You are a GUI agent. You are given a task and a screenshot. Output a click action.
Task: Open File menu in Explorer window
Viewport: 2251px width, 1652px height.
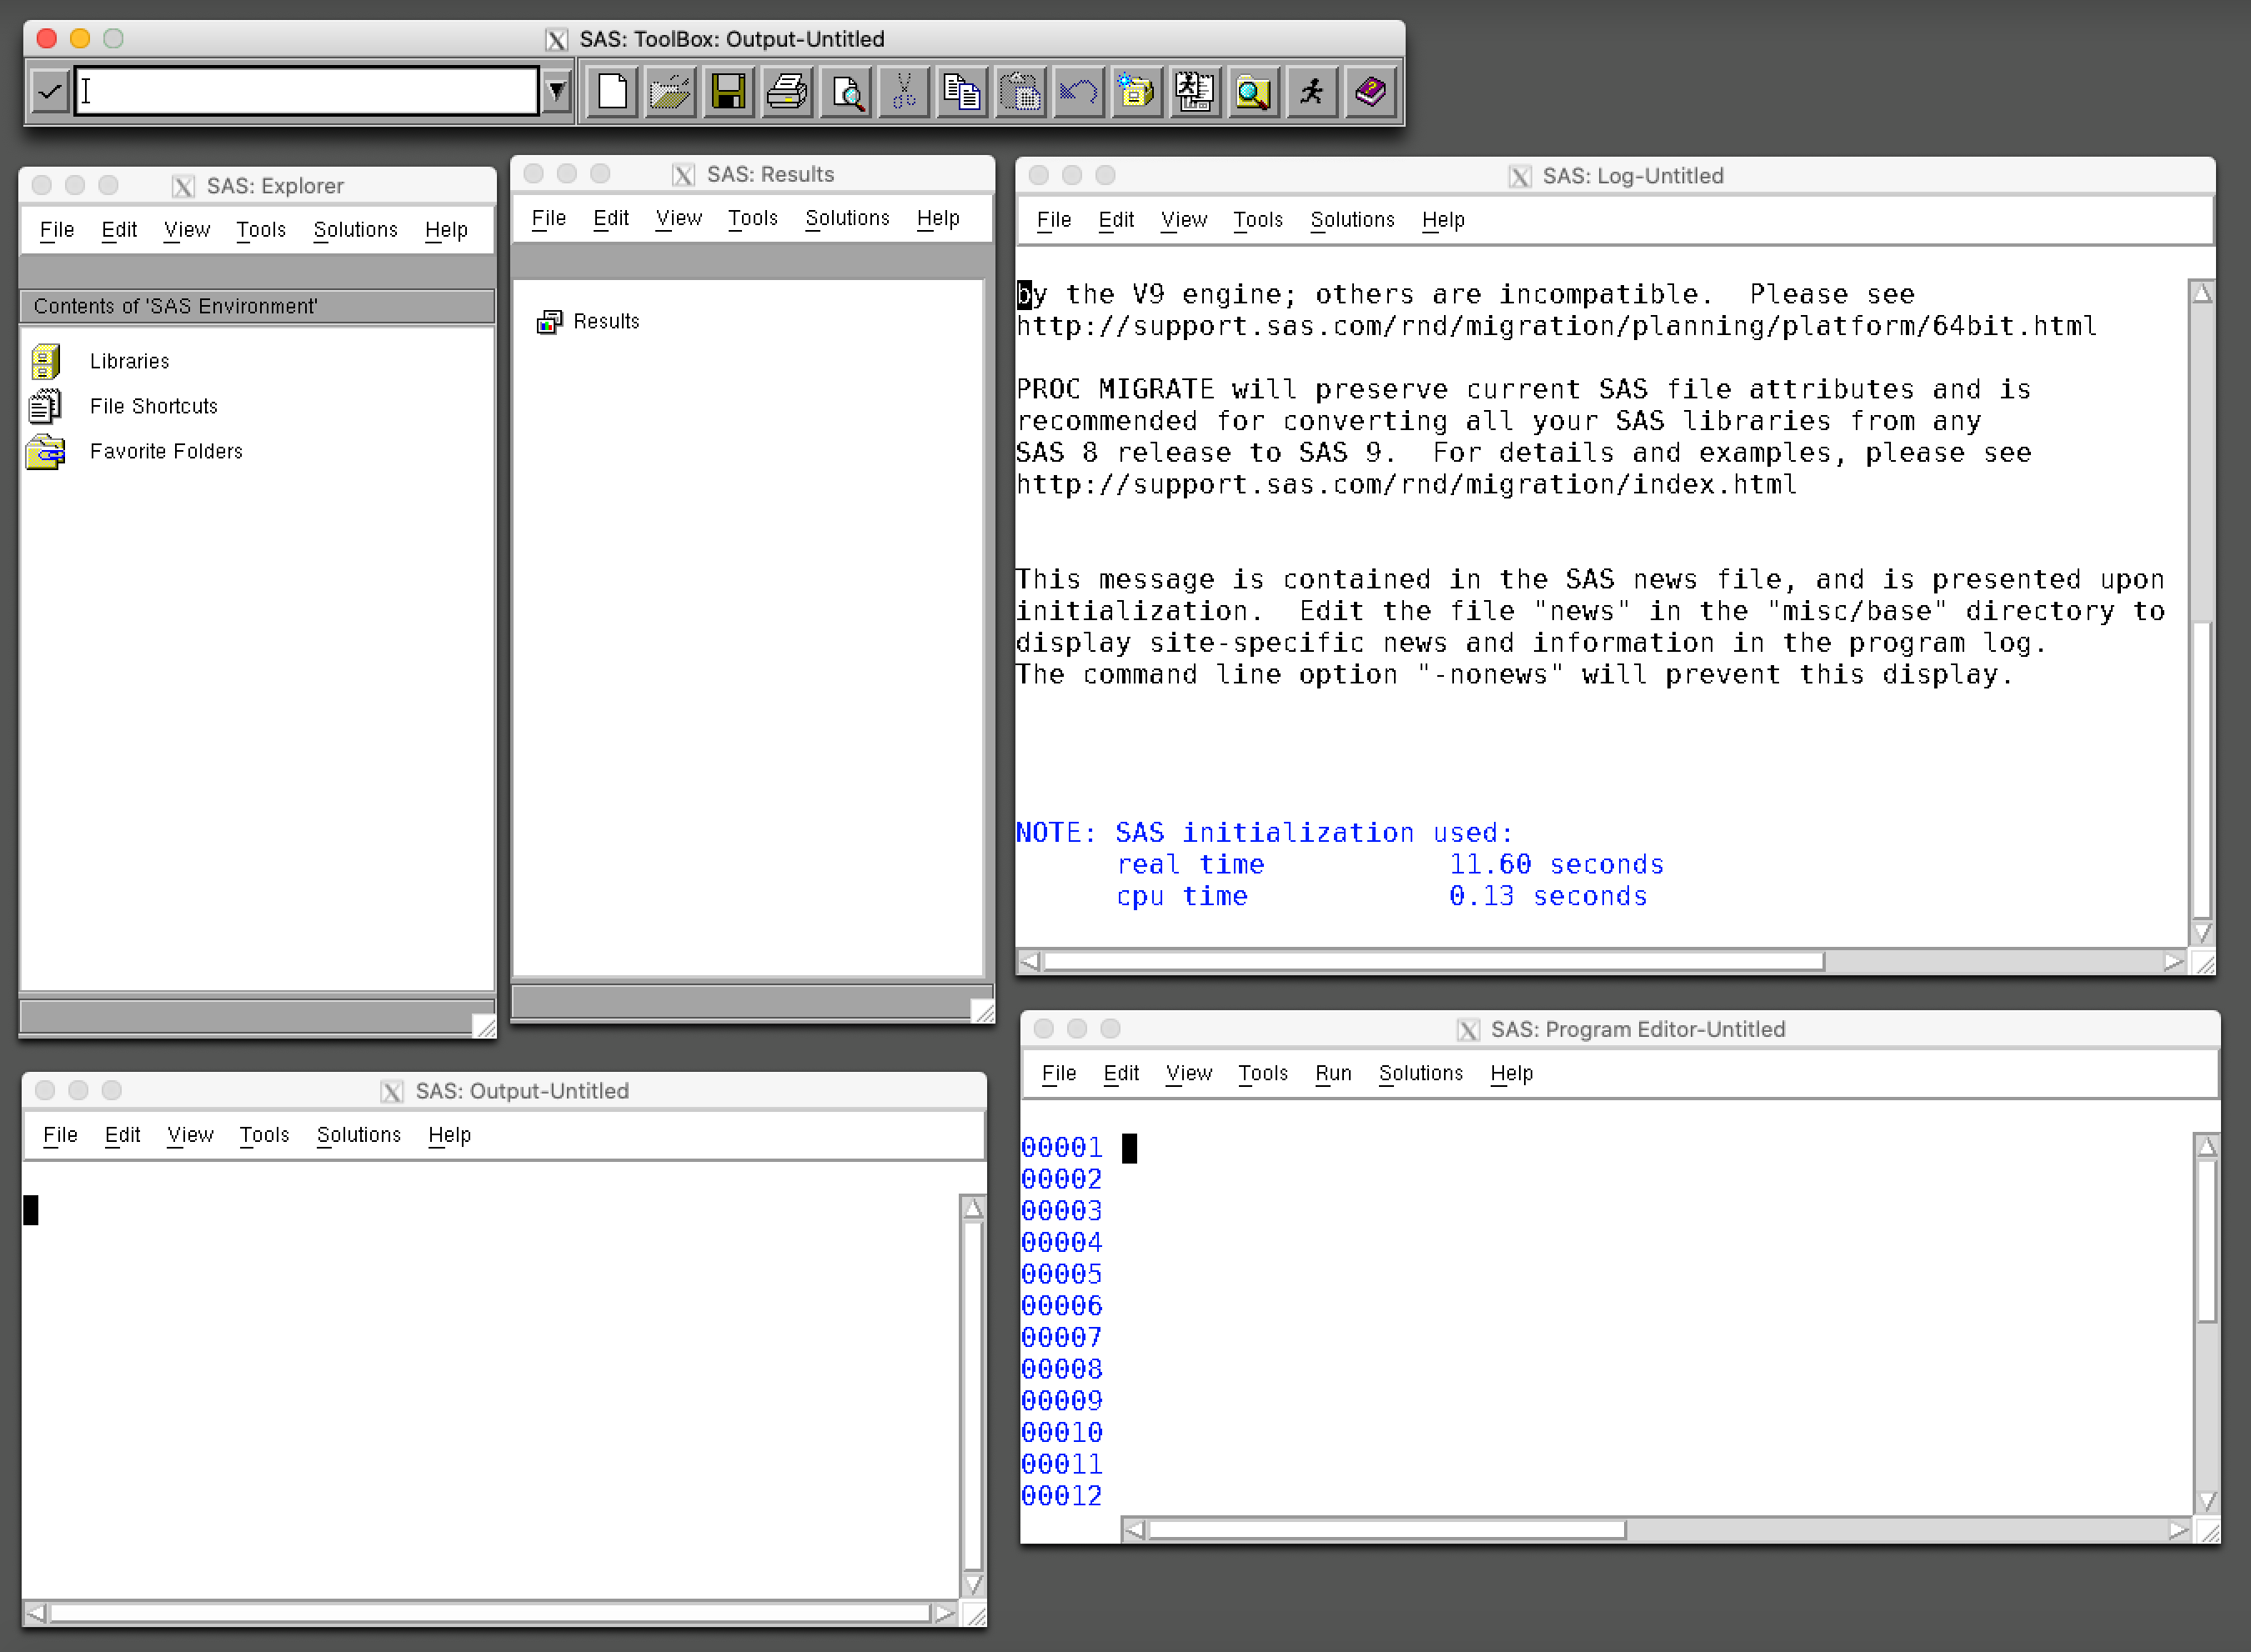tap(57, 230)
